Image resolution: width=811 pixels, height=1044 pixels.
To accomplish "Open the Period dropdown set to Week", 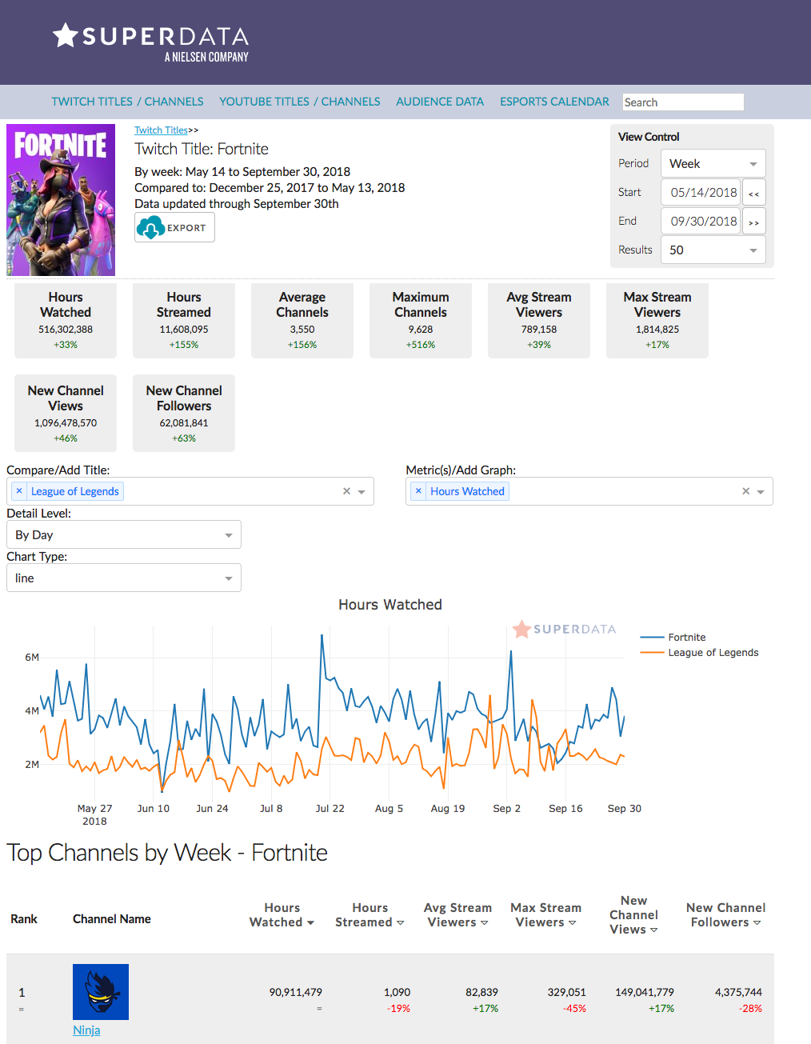I will [713, 163].
